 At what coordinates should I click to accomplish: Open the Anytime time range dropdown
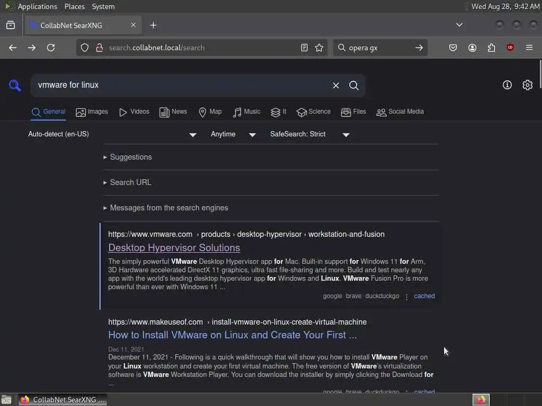(x=233, y=134)
